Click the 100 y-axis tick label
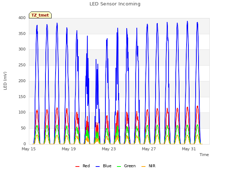 tap(22, 112)
